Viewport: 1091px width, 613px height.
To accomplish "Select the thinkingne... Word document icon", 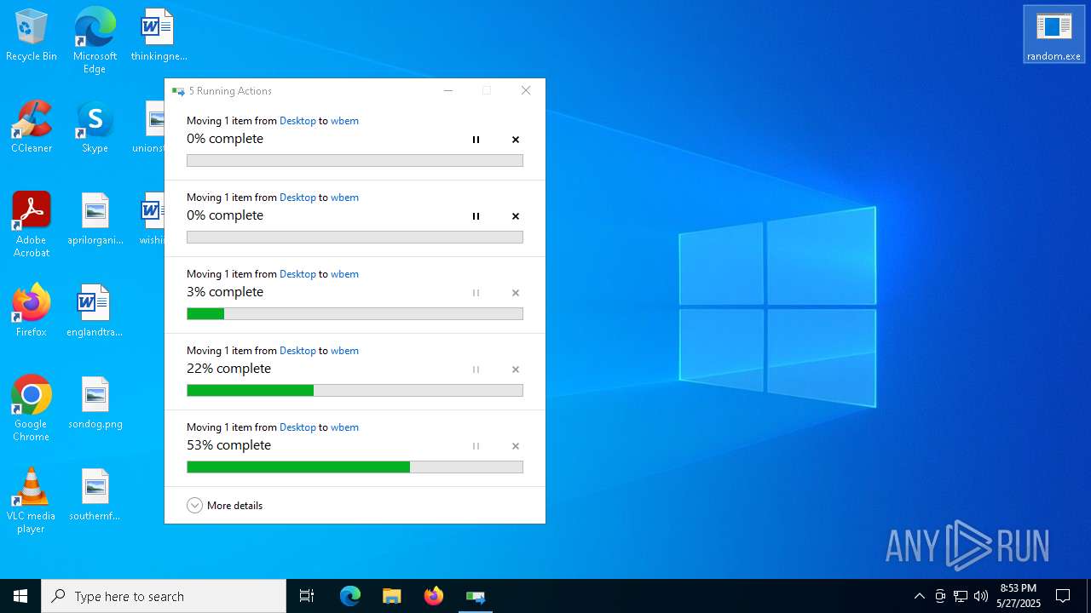I will (x=159, y=36).
